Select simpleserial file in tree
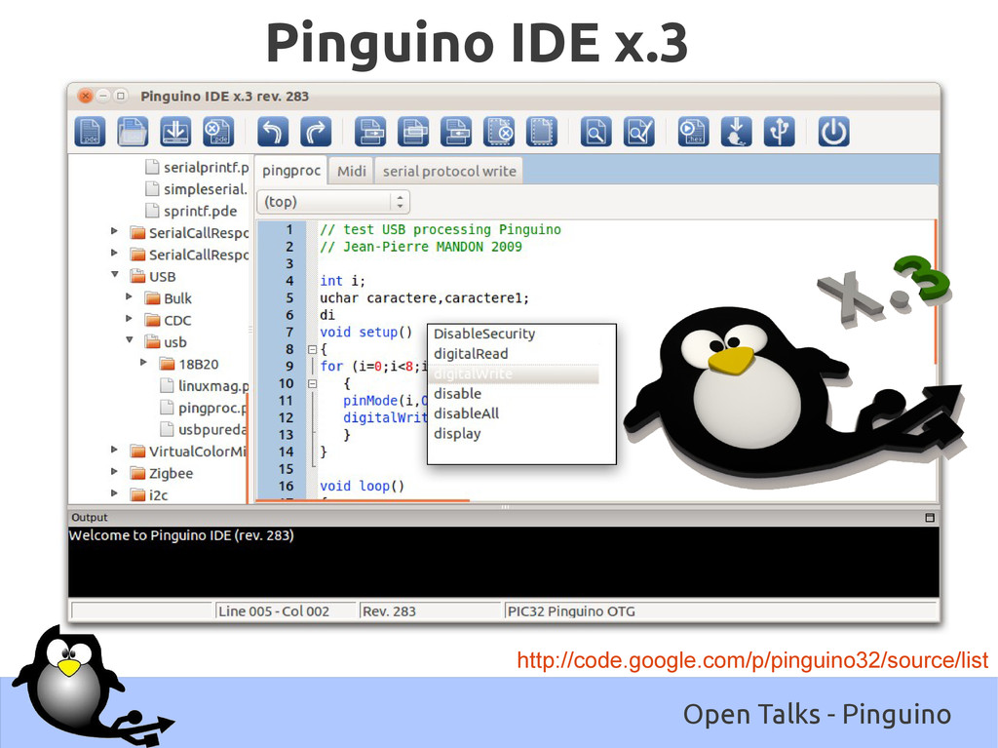 [x=197, y=189]
